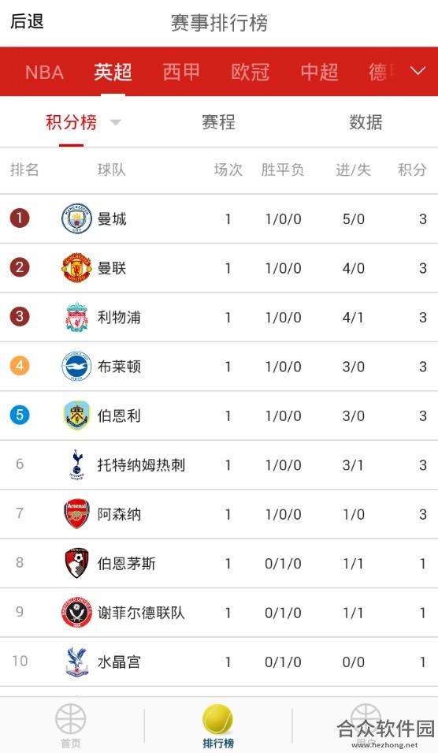Open the 数据 statistics tab

[366, 122]
